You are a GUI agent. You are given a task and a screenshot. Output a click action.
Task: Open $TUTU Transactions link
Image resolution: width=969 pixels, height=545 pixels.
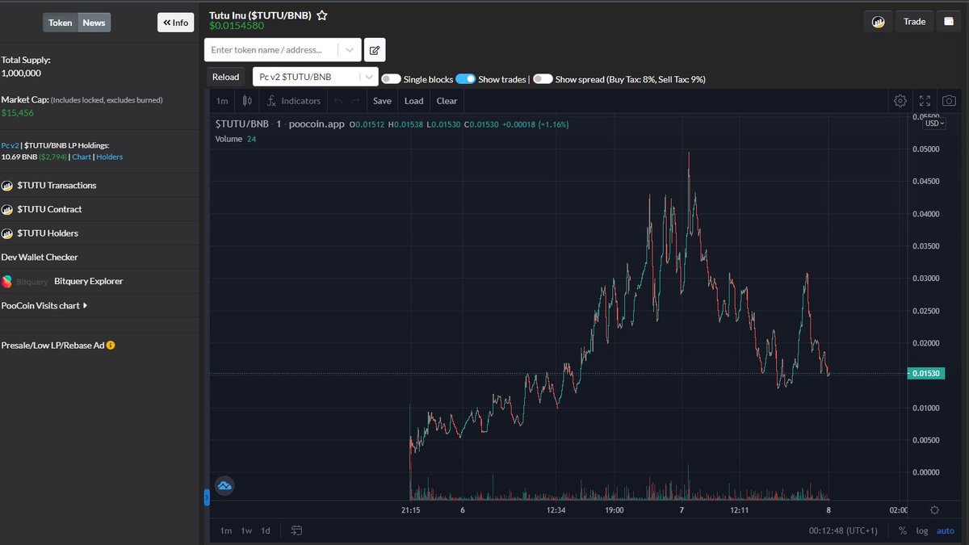[x=57, y=186]
